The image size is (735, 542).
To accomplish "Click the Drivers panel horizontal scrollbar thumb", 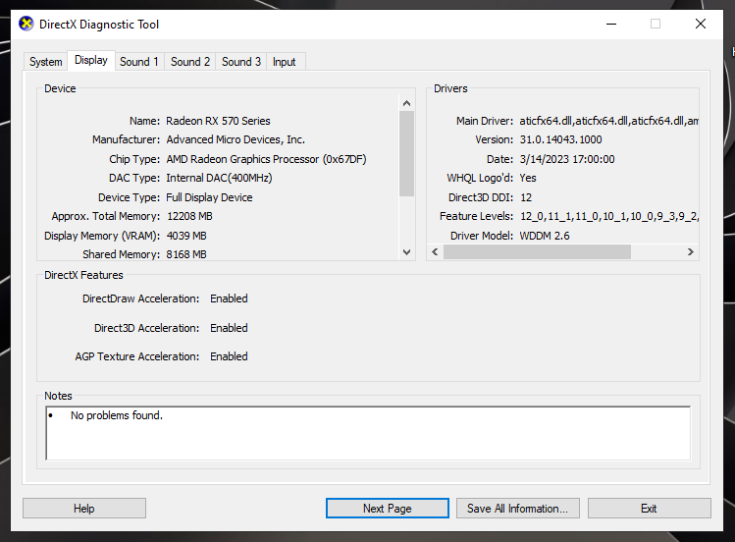I will click(537, 251).
